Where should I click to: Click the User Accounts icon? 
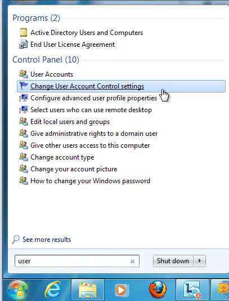pyautogui.click(x=24, y=74)
